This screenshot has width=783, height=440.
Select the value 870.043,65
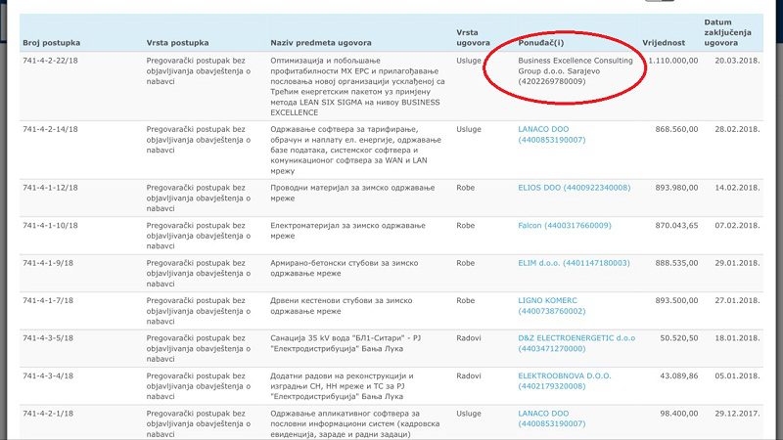pyautogui.click(x=676, y=226)
